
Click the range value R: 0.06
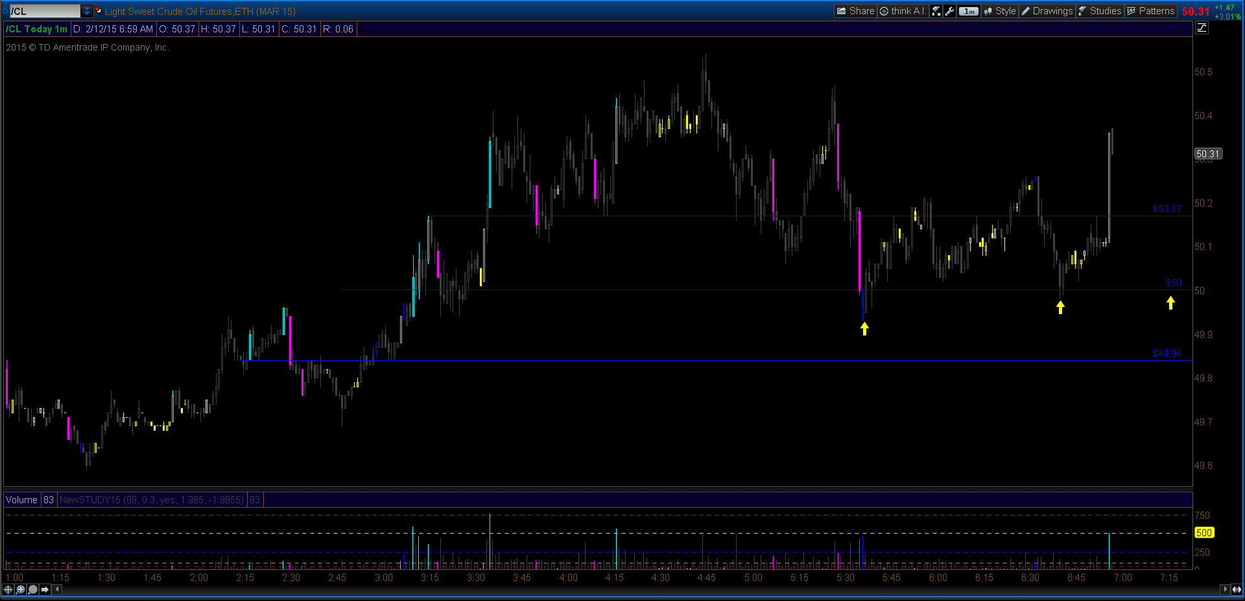click(x=338, y=29)
